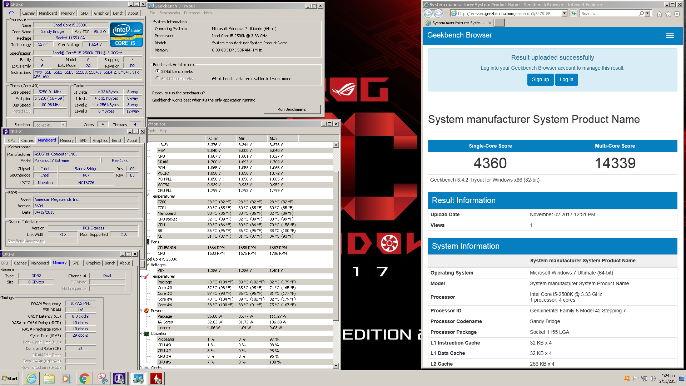Click the Intel Core i5 logo badge
Viewport: 686px width, 386px height.
click(x=126, y=35)
